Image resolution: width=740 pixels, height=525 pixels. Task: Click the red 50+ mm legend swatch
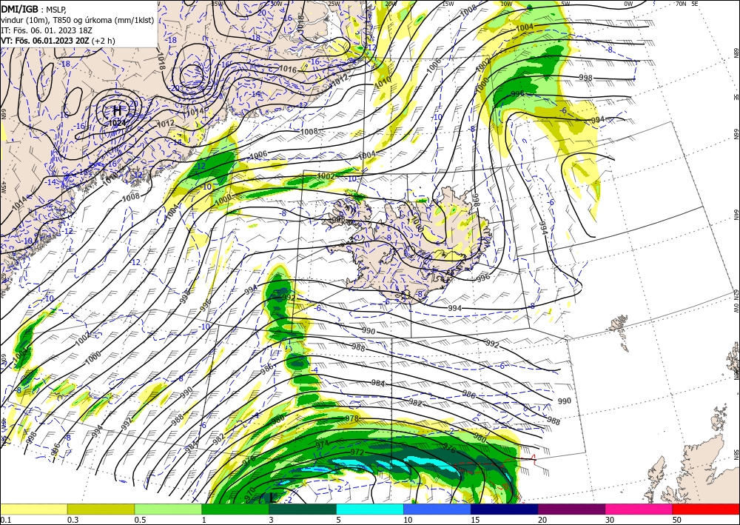coord(706,509)
